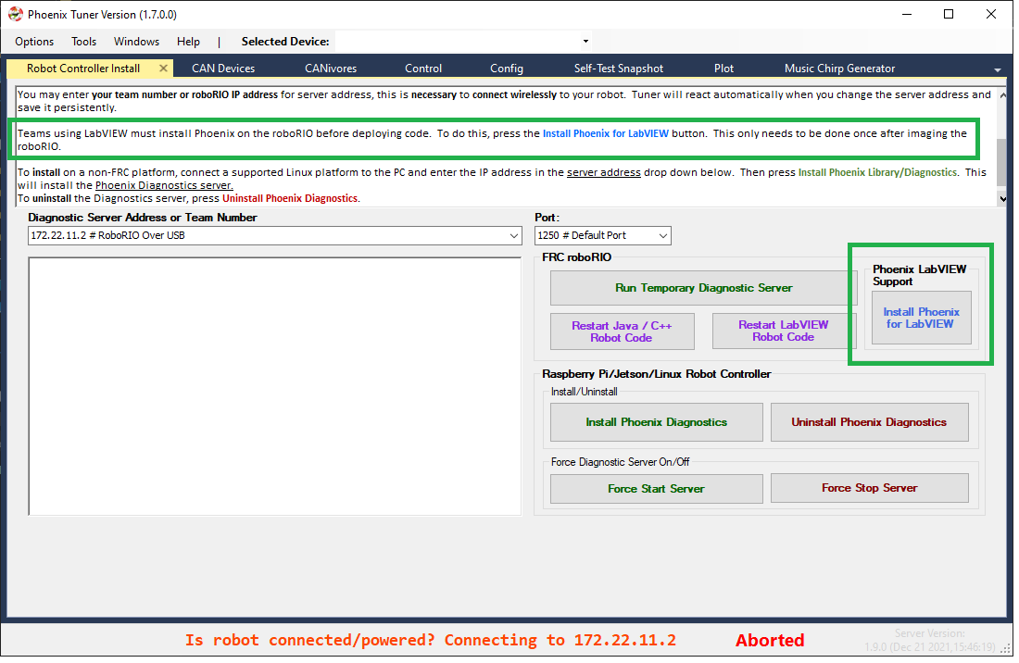Maximize the Phoenix Tuner window
Viewport: 1019px width, 663px height.
coord(949,14)
